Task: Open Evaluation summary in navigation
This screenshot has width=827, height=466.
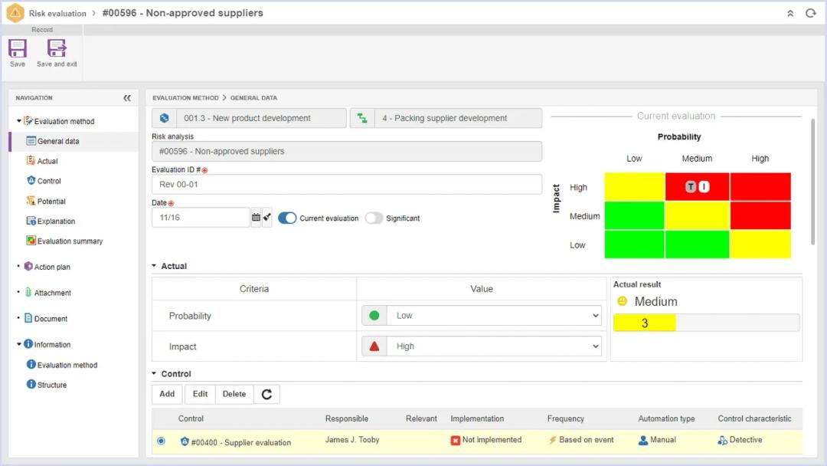Action: [x=70, y=241]
